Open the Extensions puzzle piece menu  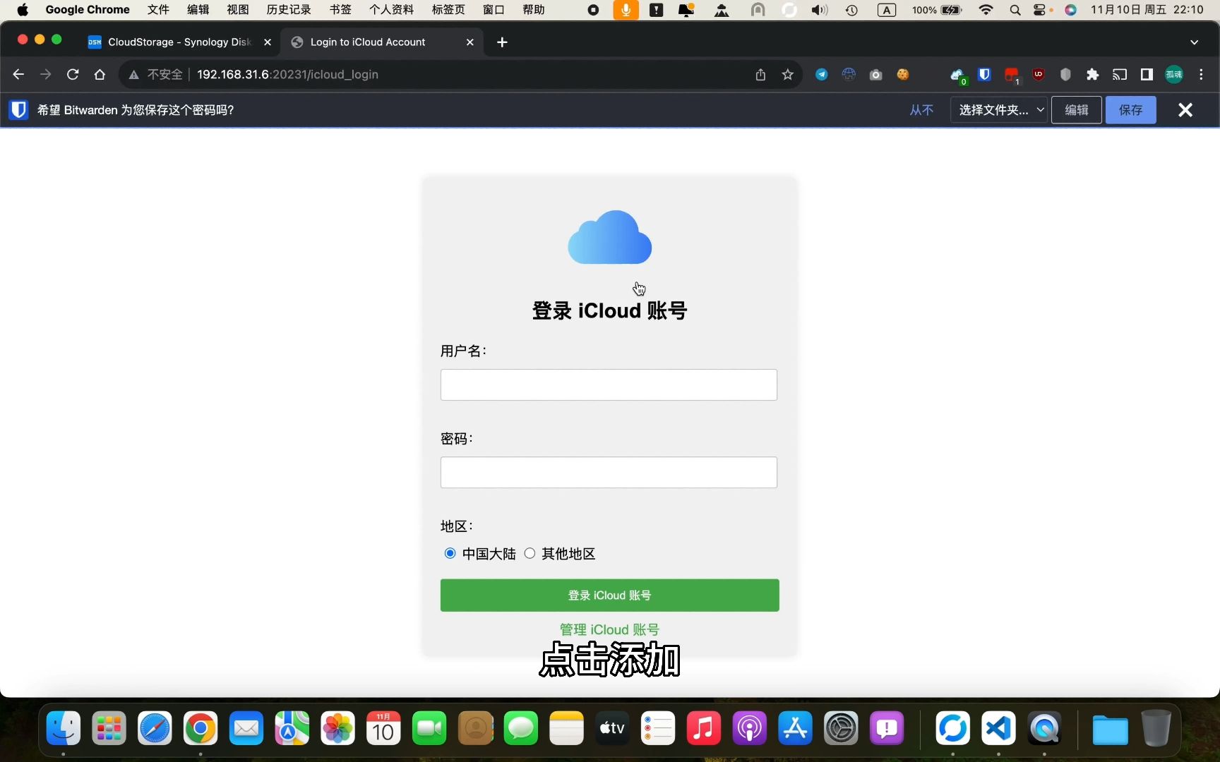point(1093,74)
